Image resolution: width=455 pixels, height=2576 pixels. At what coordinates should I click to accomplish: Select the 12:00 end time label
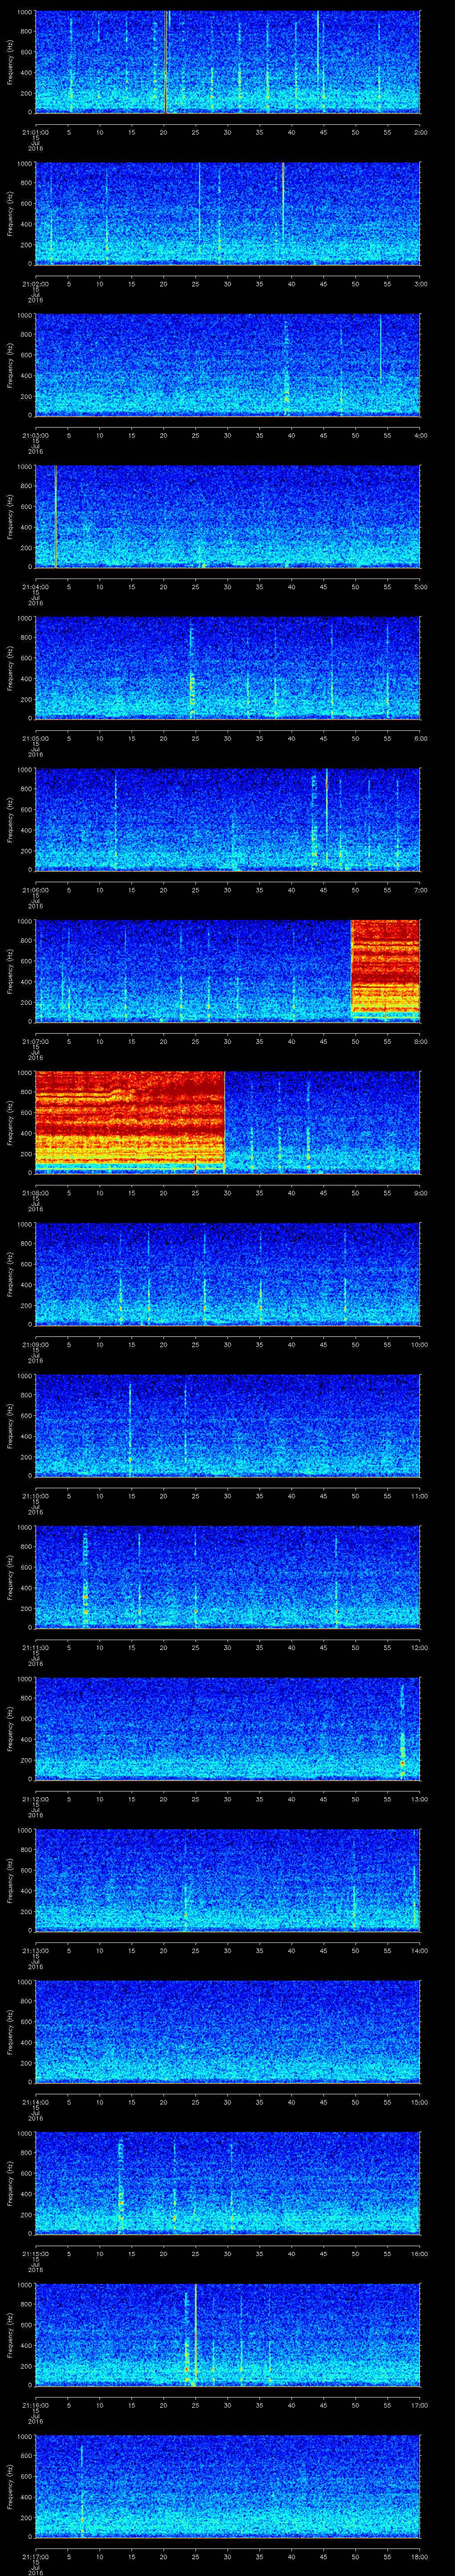419,1647
